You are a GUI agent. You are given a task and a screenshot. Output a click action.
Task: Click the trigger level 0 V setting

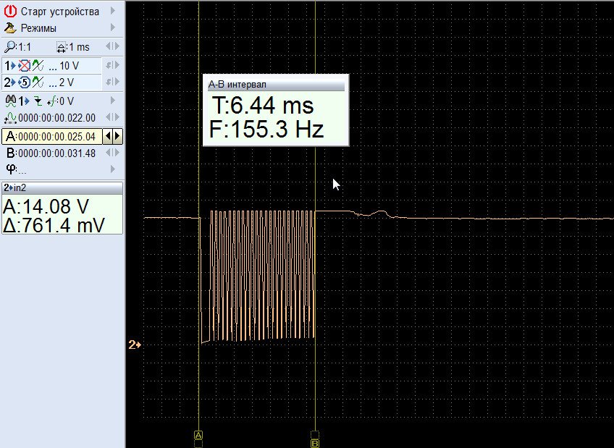pos(64,101)
